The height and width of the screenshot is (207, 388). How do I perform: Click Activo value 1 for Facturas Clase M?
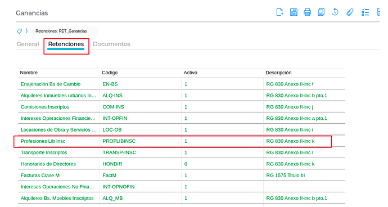coord(186,175)
